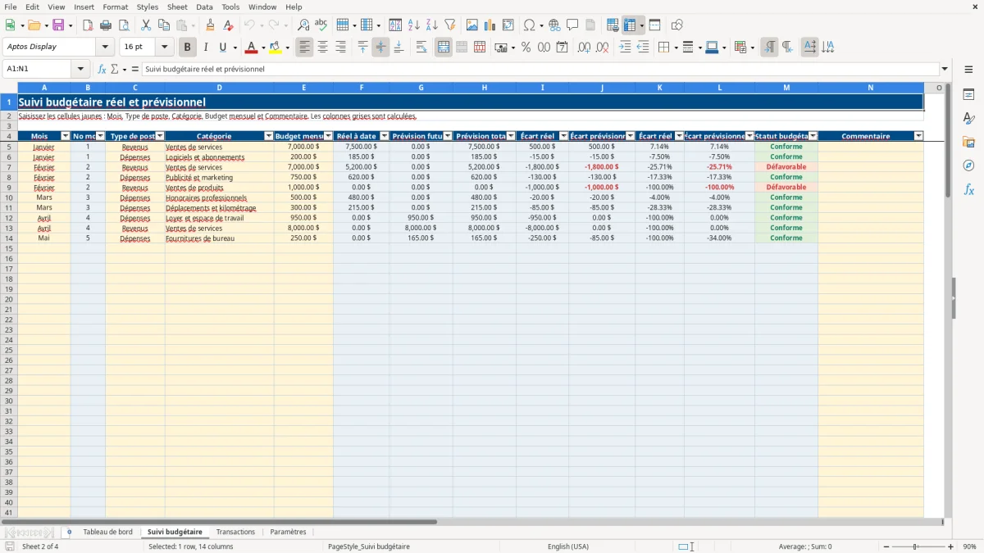Image resolution: width=984 pixels, height=553 pixels.
Task: Click the zoom slider handle
Action: click(915, 546)
